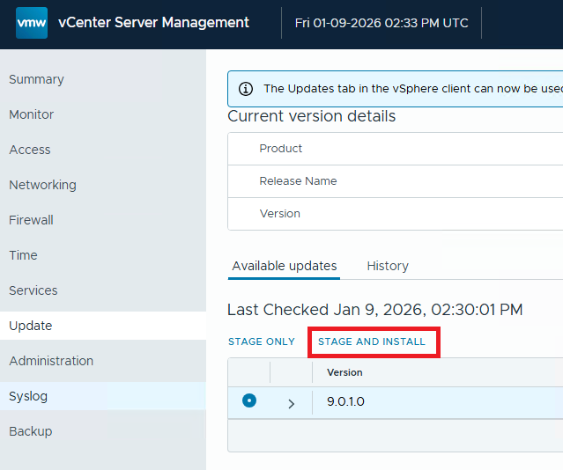This screenshot has height=470, width=563.
Task: Go to the Administration page
Action: click(51, 361)
